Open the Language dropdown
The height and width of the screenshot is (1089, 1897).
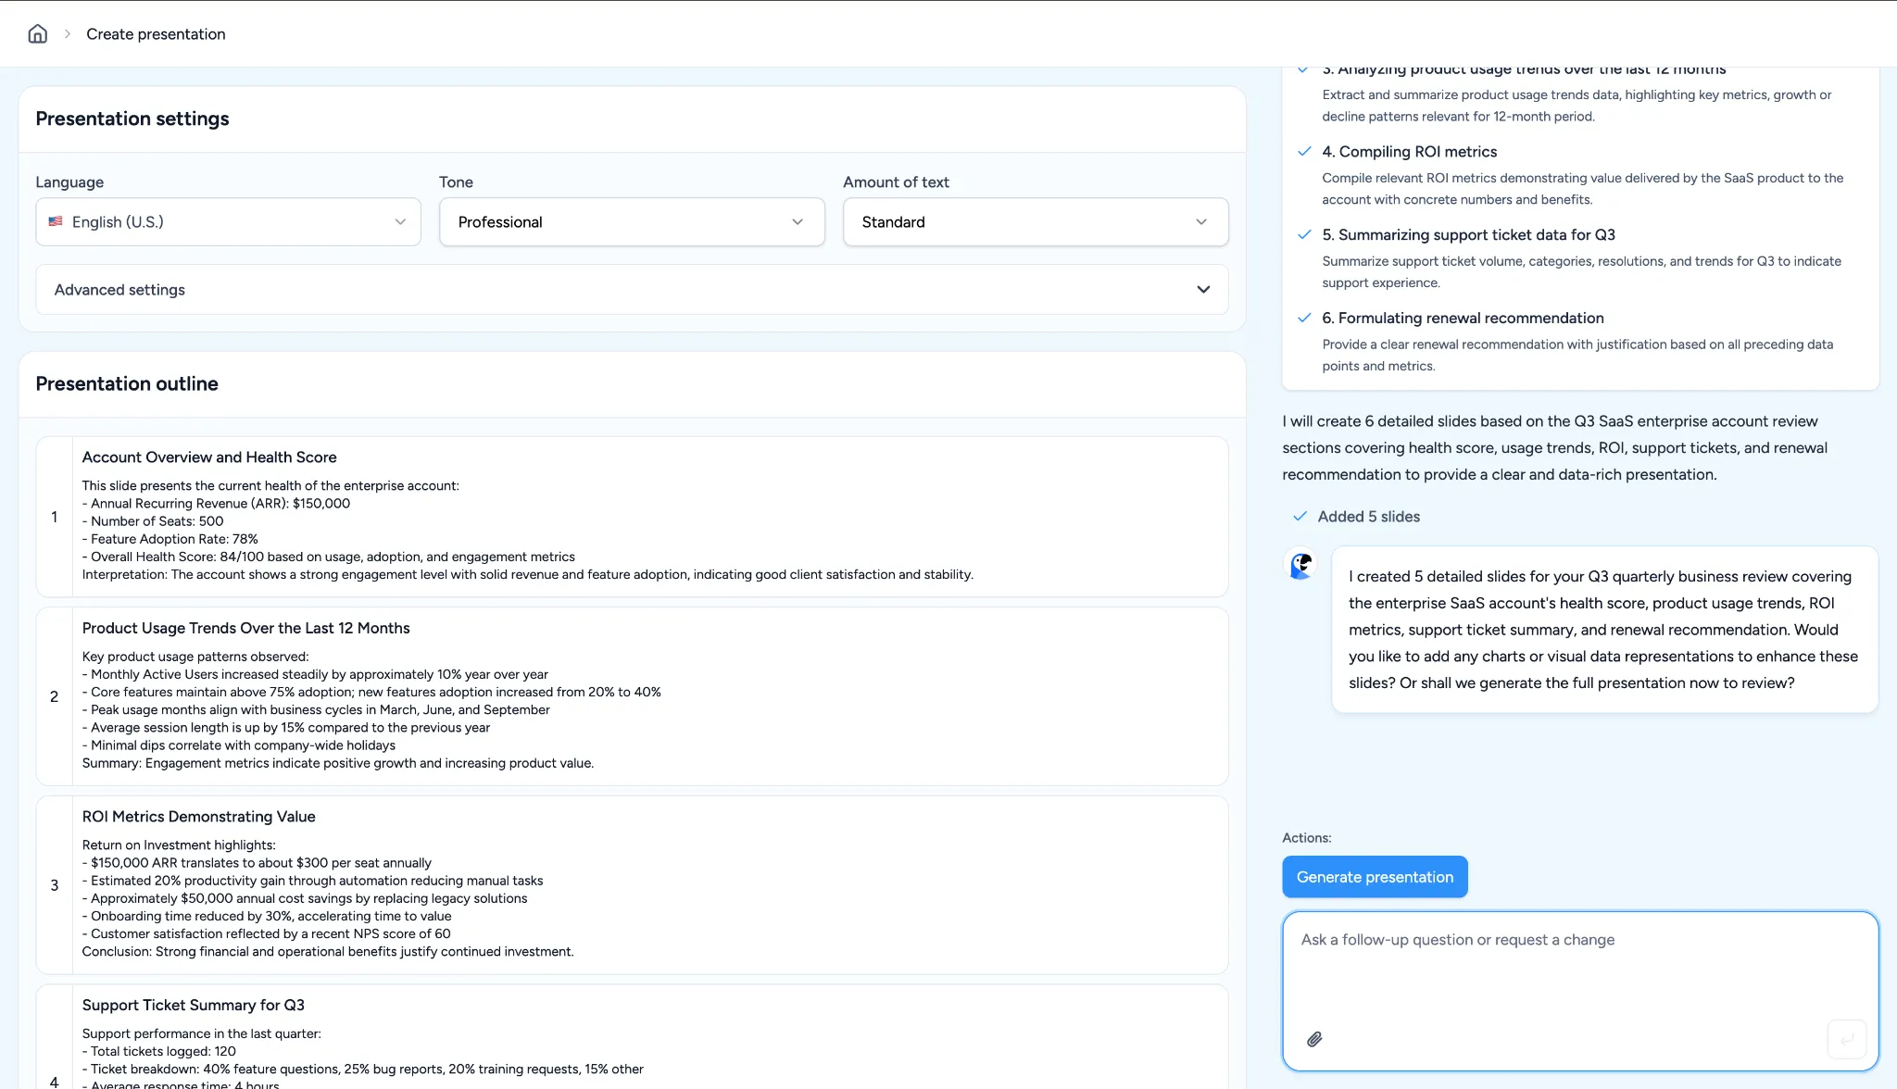pos(228,222)
